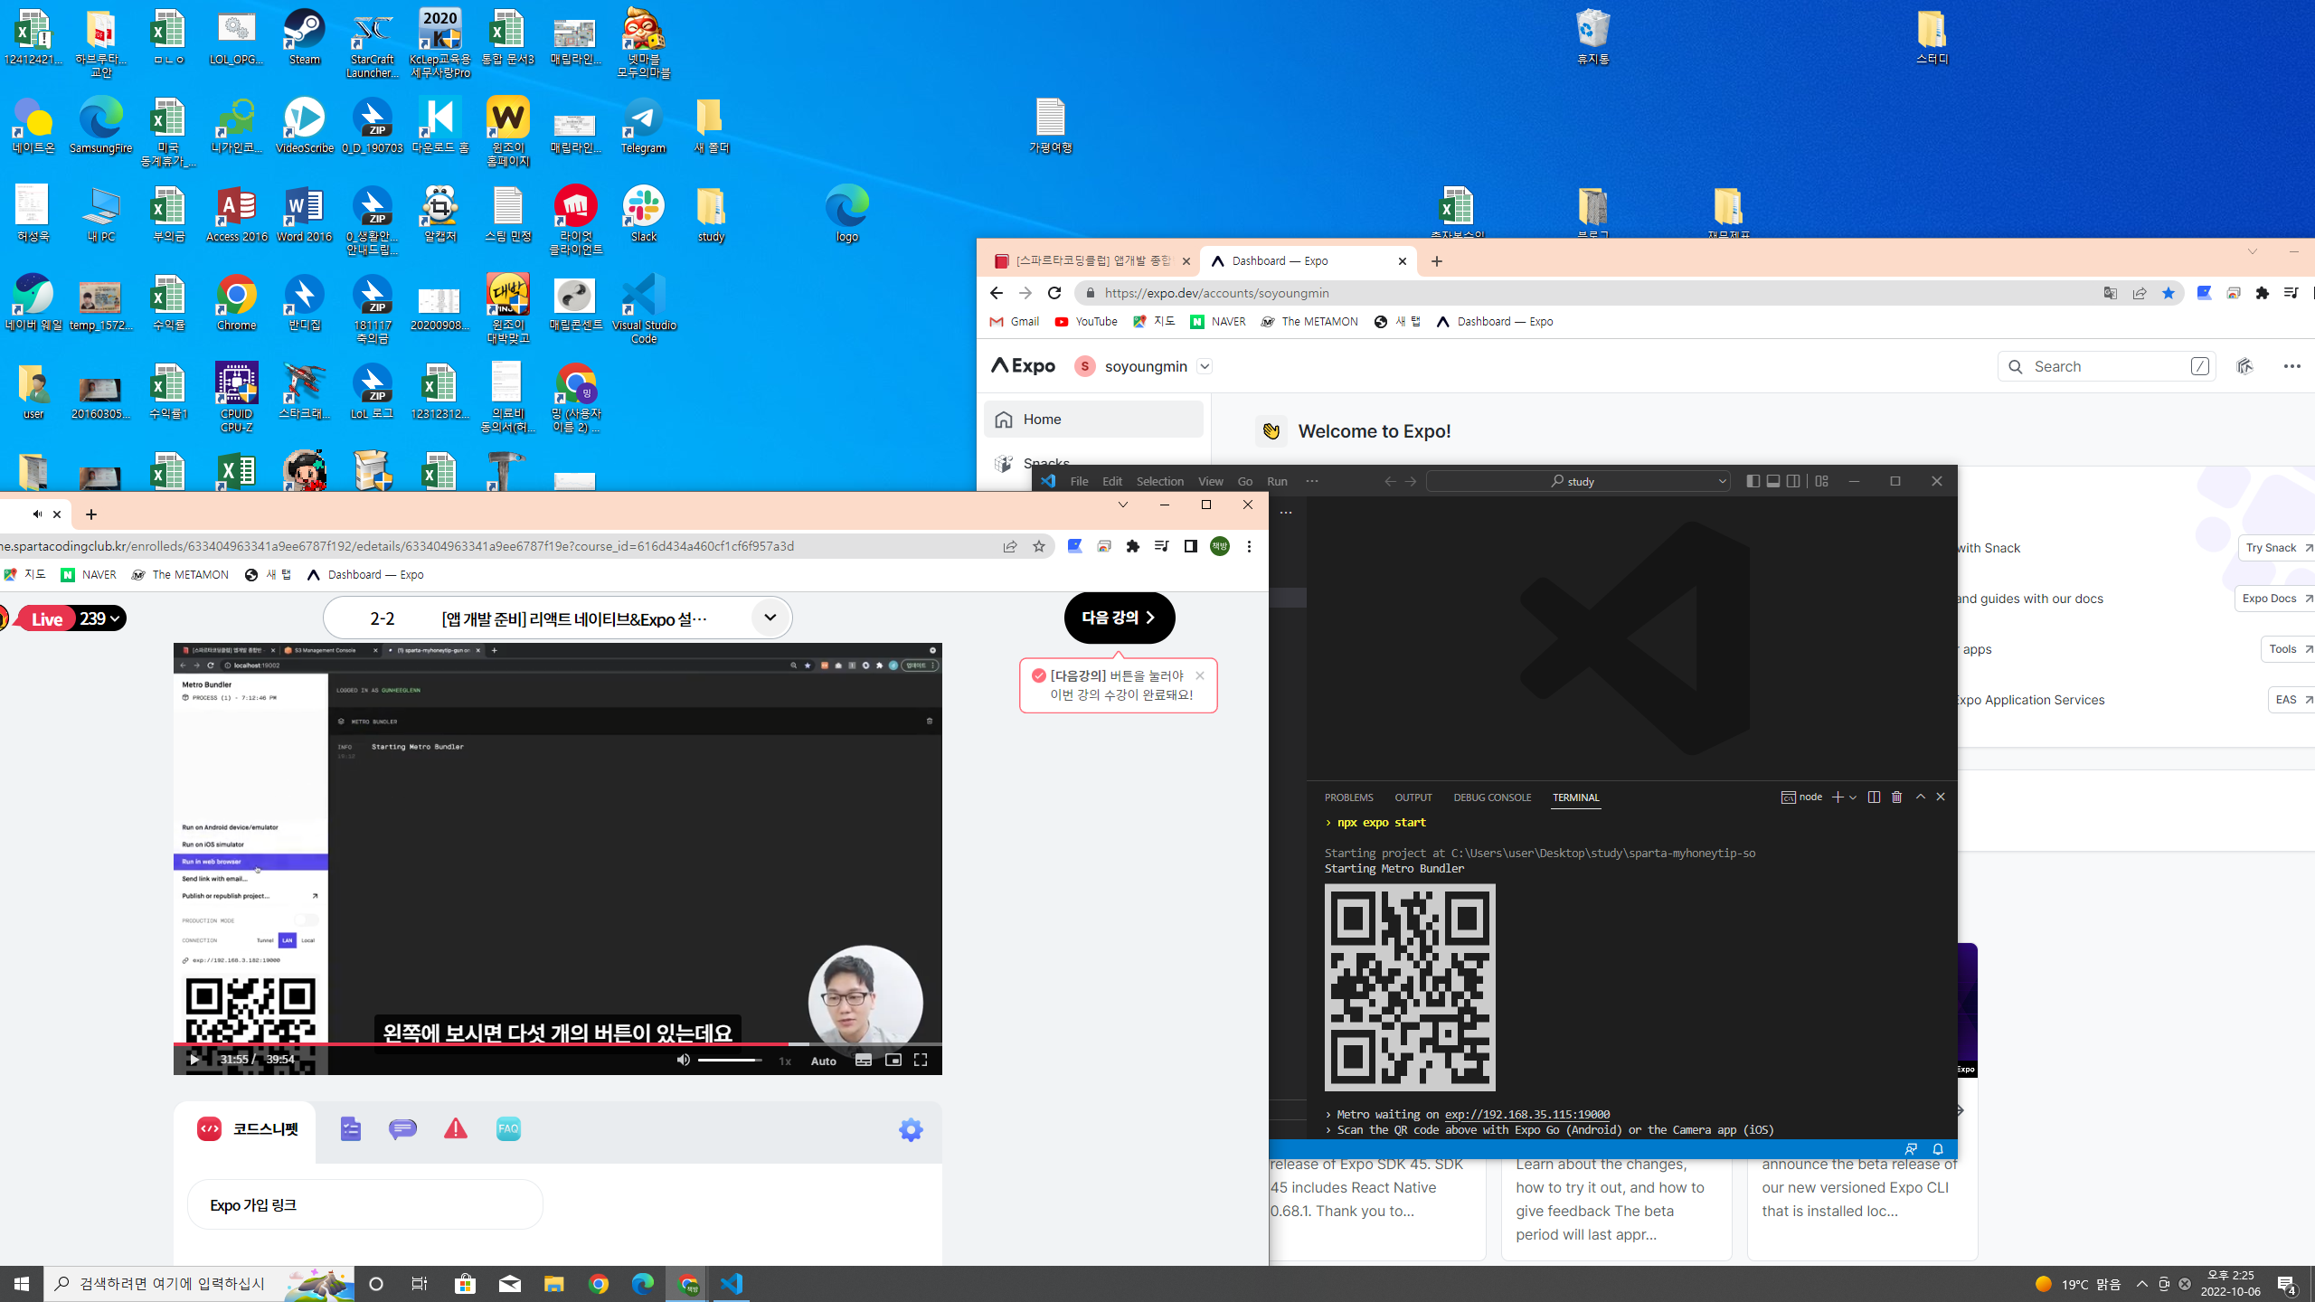The width and height of the screenshot is (2315, 1302).
Task: Open the FAQ icon below video
Action: click(508, 1128)
